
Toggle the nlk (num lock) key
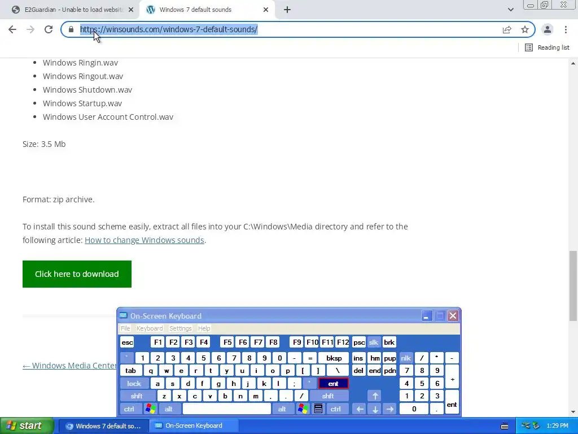tap(406, 358)
